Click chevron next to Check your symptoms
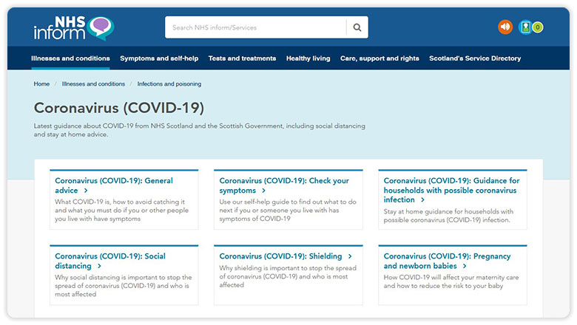This screenshot has height=325, width=577. click(x=263, y=191)
